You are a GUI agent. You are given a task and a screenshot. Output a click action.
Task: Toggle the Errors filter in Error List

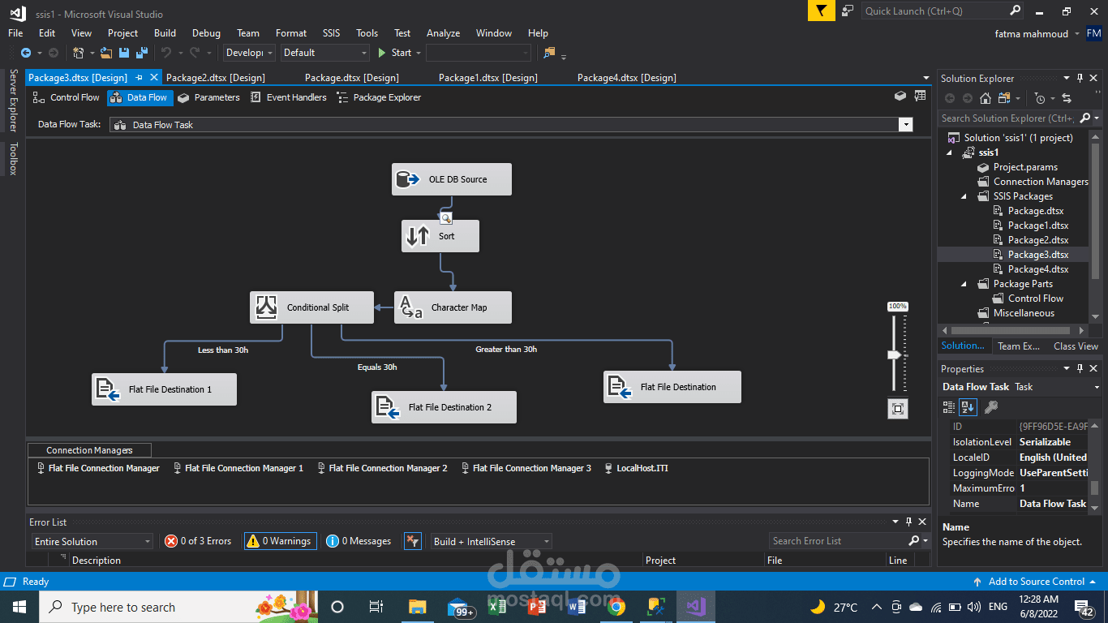199,541
